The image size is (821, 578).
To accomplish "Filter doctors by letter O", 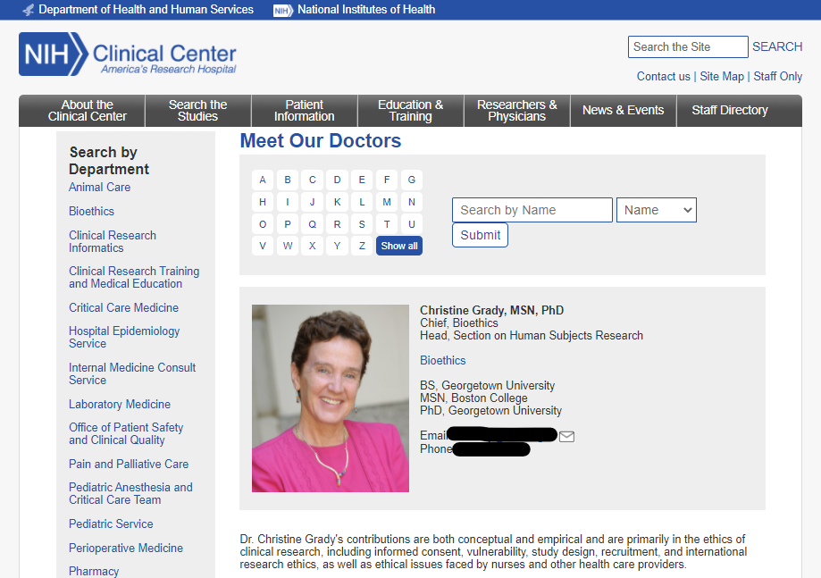I will pyautogui.click(x=263, y=224).
